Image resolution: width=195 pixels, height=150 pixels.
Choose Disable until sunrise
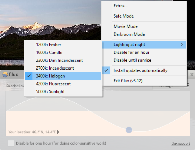coord(144,60)
